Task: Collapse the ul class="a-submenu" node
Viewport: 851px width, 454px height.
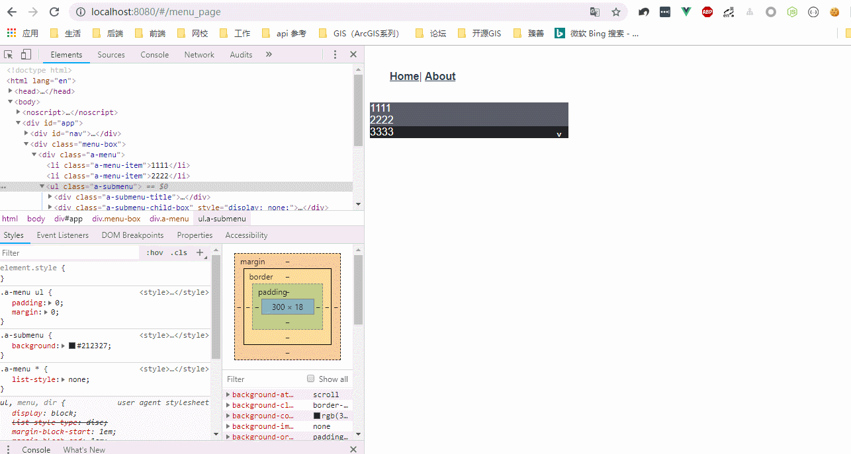Action: pyautogui.click(x=42, y=186)
